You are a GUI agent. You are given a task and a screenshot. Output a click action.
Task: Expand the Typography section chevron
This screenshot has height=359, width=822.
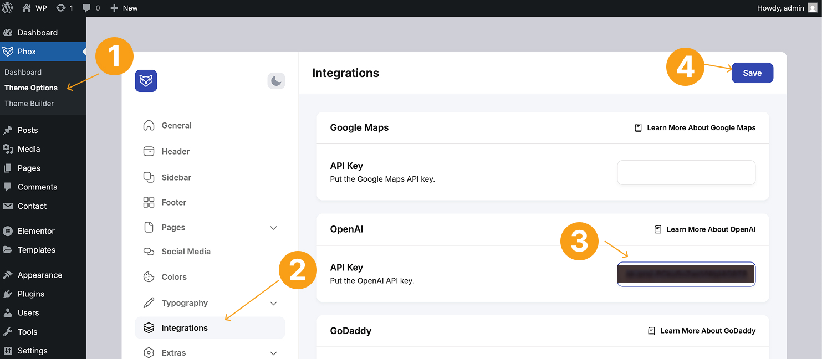pyautogui.click(x=273, y=303)
